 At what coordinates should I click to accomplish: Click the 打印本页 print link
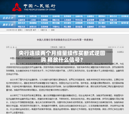point(110,52)
